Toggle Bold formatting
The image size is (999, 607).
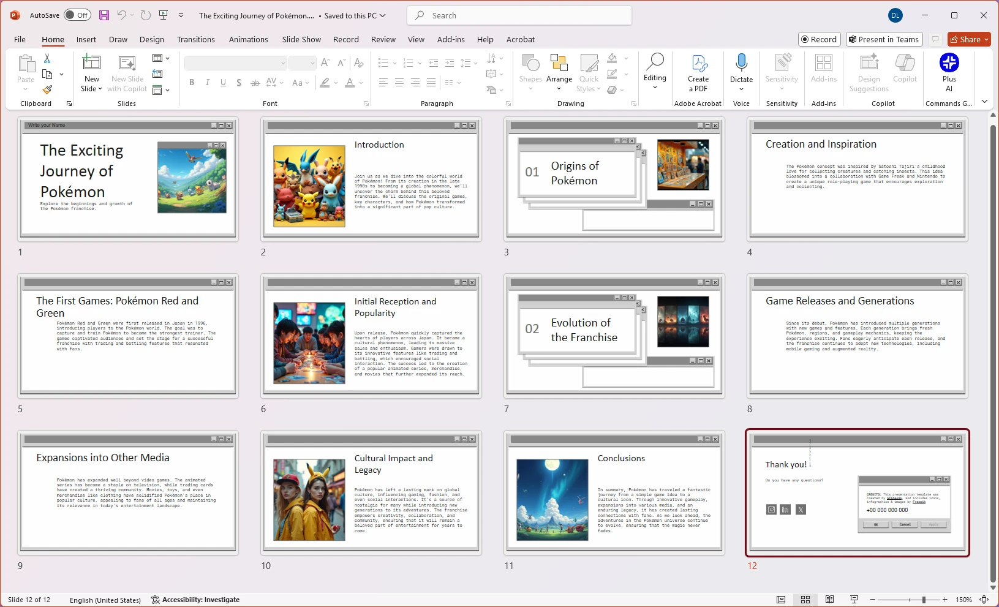(x=192, y=83)
